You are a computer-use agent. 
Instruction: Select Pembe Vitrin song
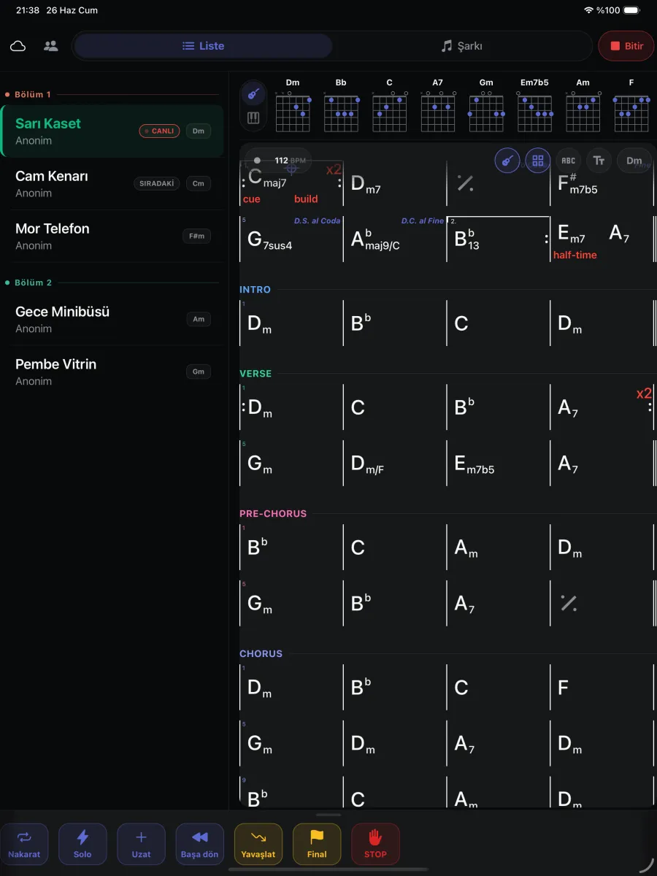point(112,372)
